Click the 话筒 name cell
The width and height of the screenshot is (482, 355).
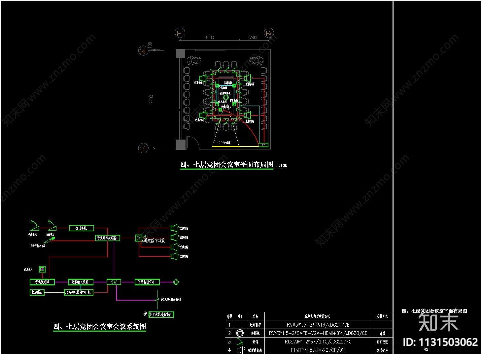point(255,342)
